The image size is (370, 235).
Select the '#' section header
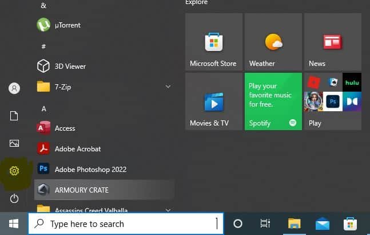pos(43,46)
